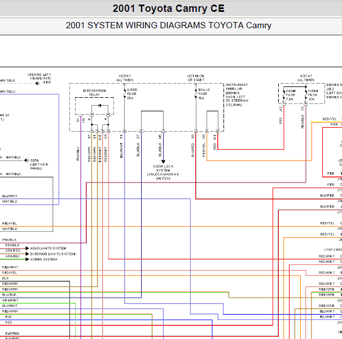342x339 pixels.
Task: Click the ECU-IG FUSE 15A label
Action: (x=204, y=94)
